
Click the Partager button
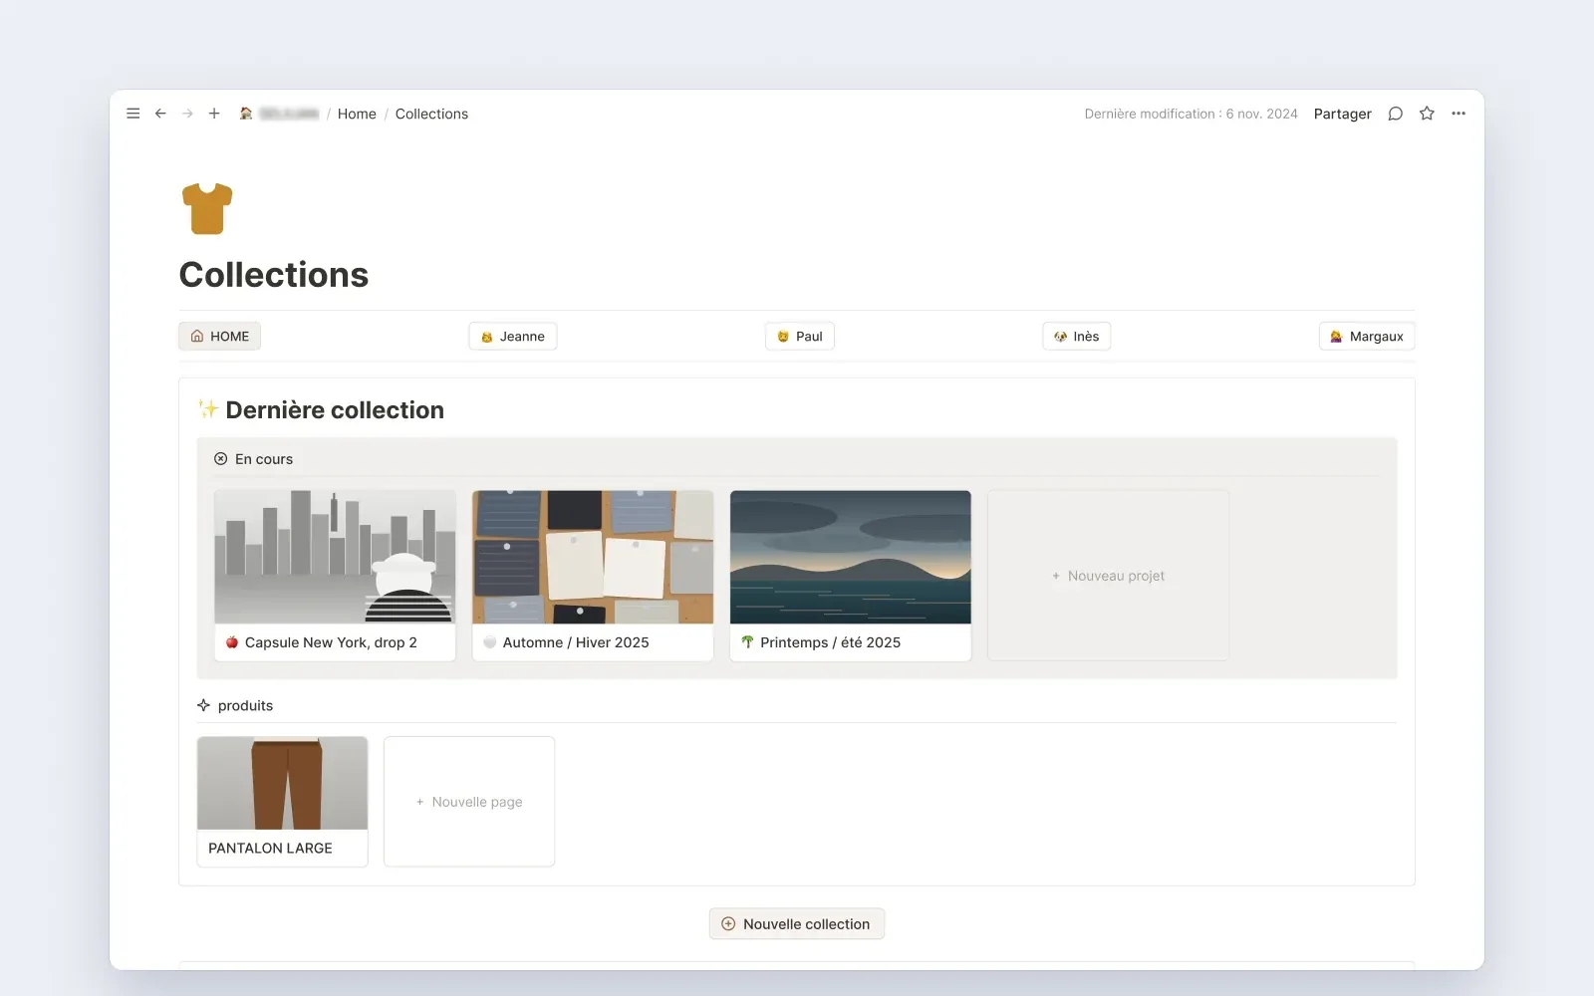pyautogui.click(x=1342, y=114)
